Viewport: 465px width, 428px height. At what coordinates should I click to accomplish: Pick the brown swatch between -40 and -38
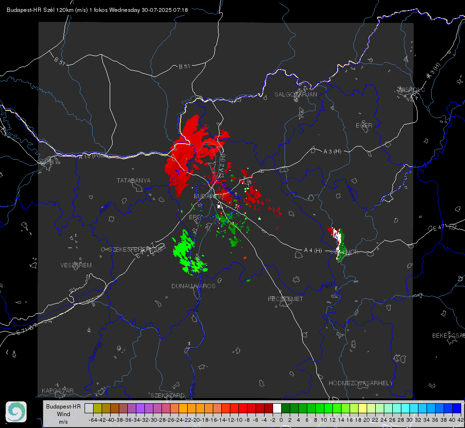[114, 408]
